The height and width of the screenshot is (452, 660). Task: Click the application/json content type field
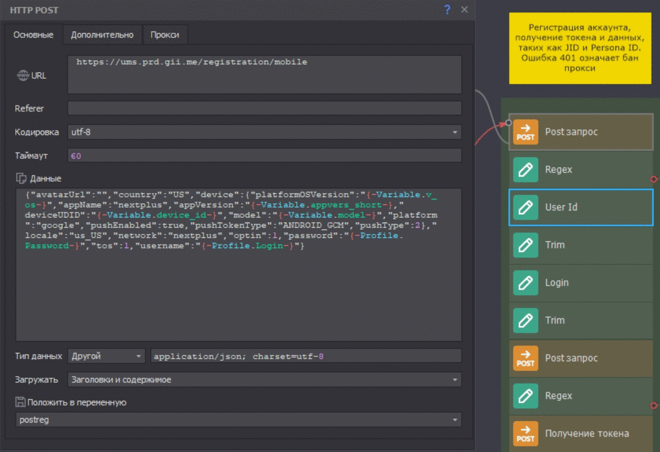tap(306, 356)
